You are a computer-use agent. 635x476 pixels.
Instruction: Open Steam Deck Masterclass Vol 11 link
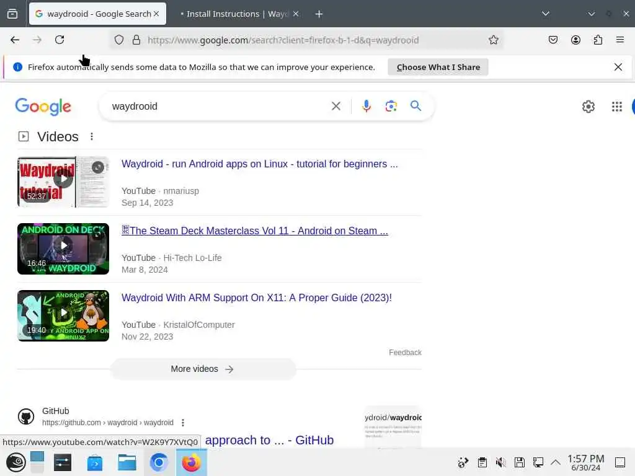coord(255,231)
